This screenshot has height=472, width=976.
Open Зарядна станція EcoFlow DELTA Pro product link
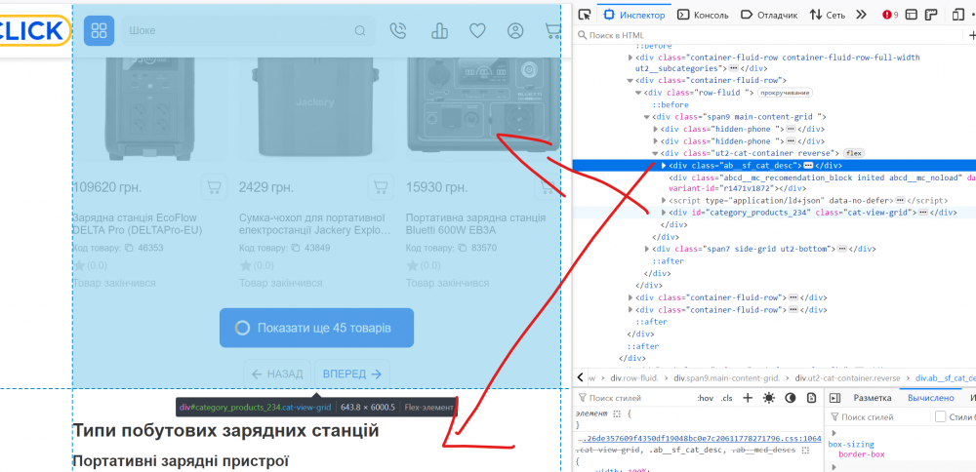(x=138, y=224)
